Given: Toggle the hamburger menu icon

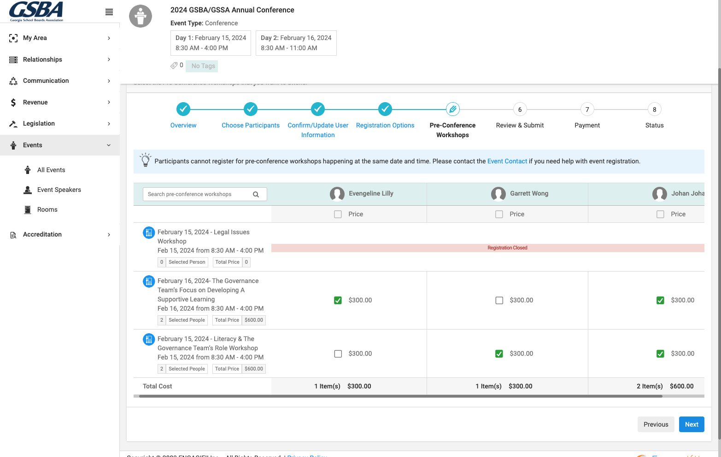Looking at the screenshot, I should click(109, 12).
